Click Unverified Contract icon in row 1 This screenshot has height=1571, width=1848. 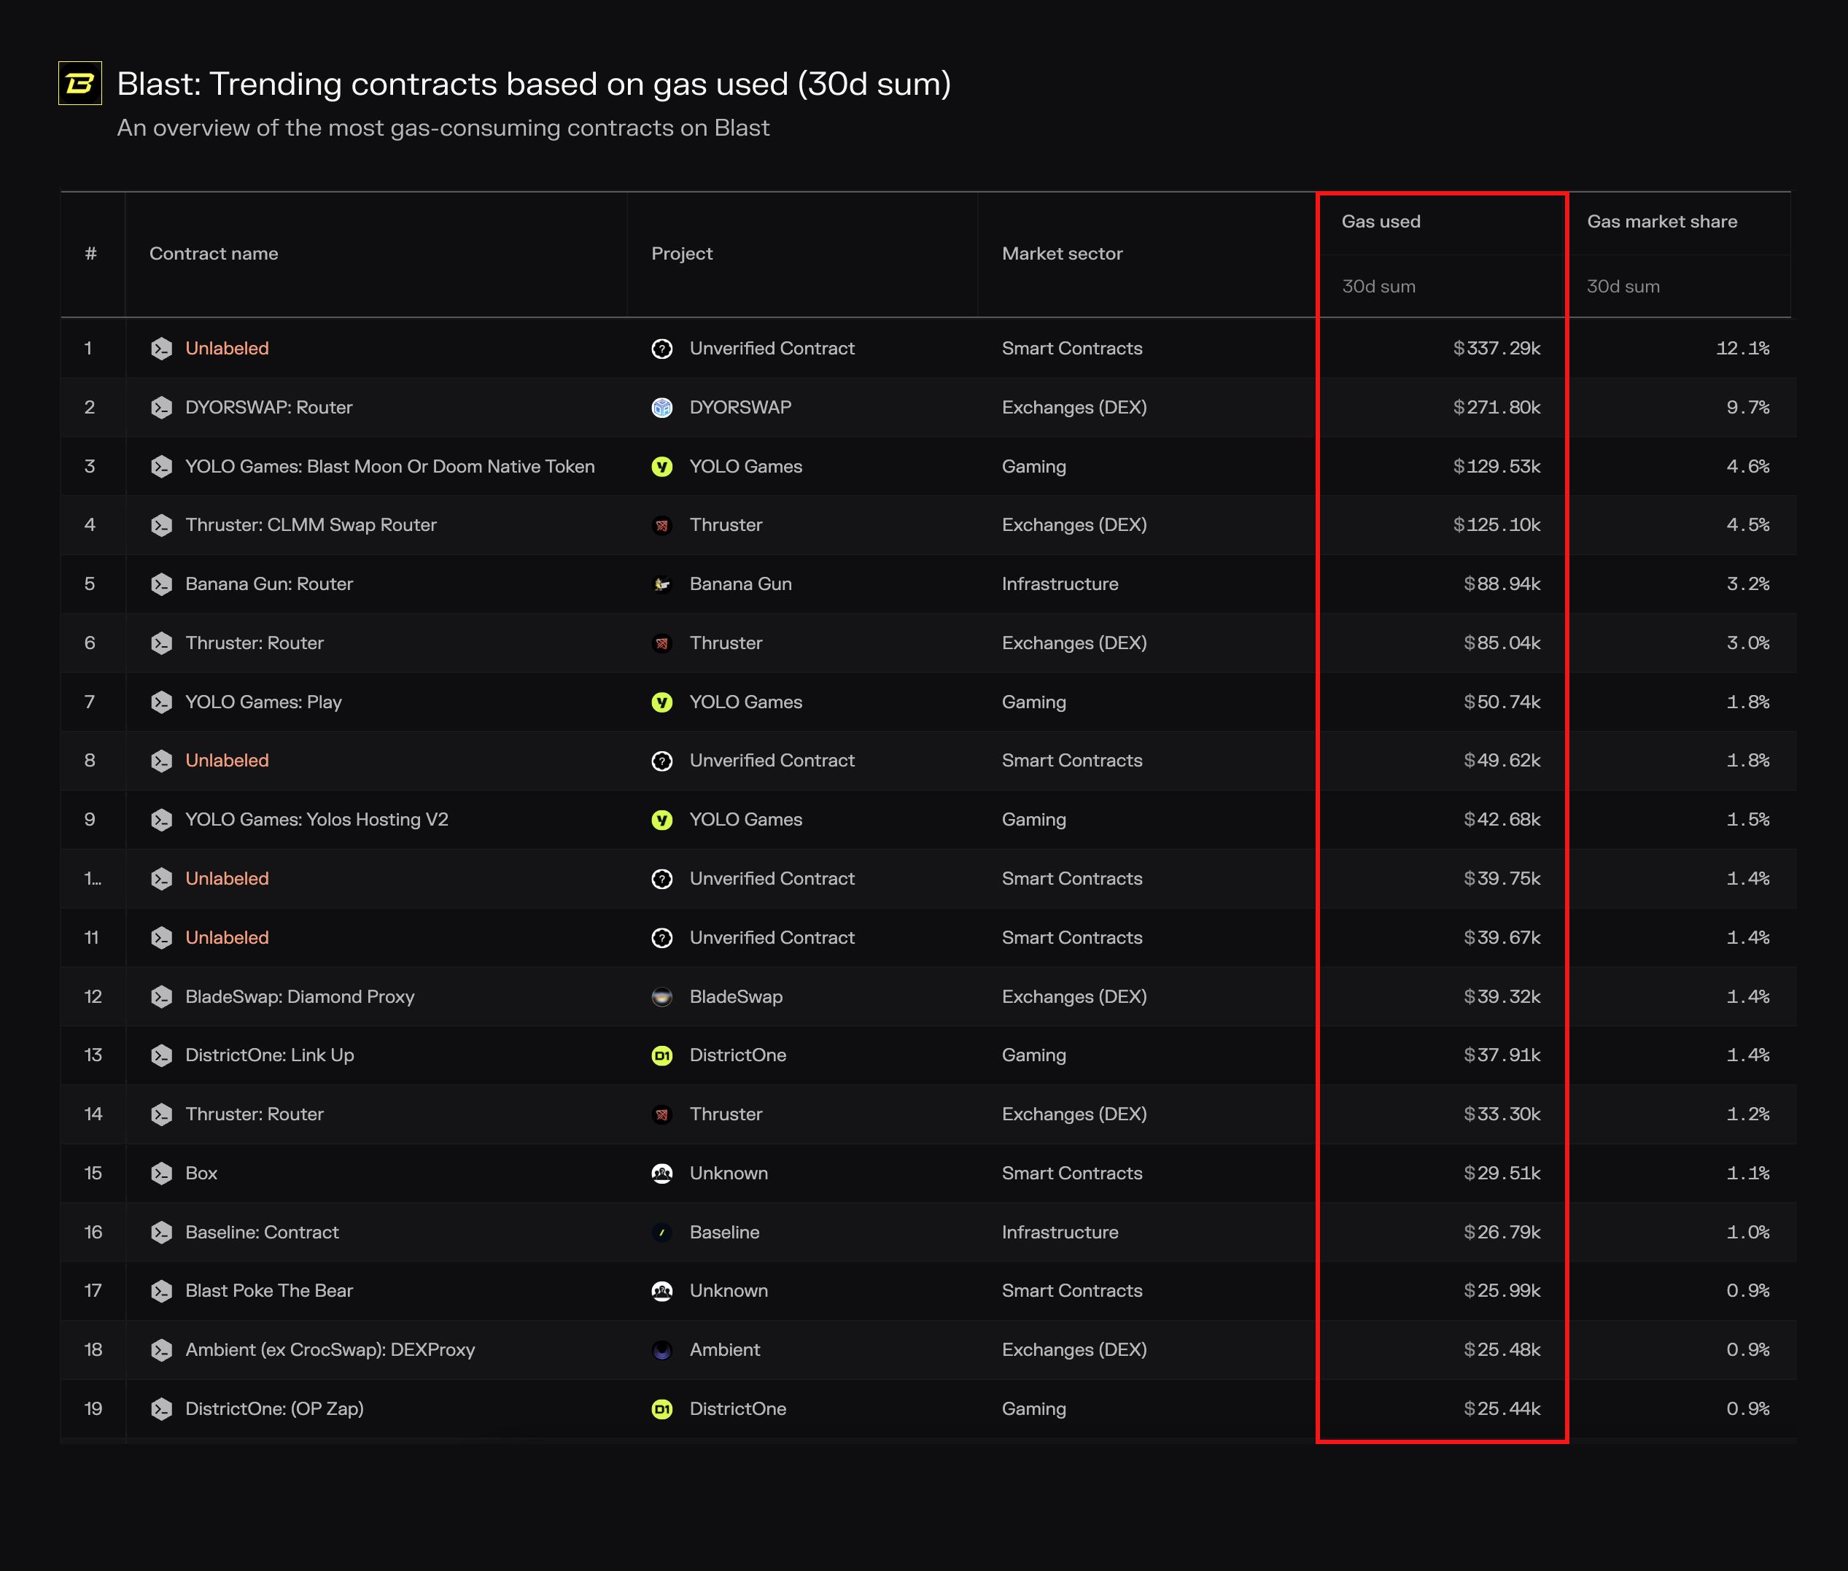pyautogui.click(x=661, y=349)
